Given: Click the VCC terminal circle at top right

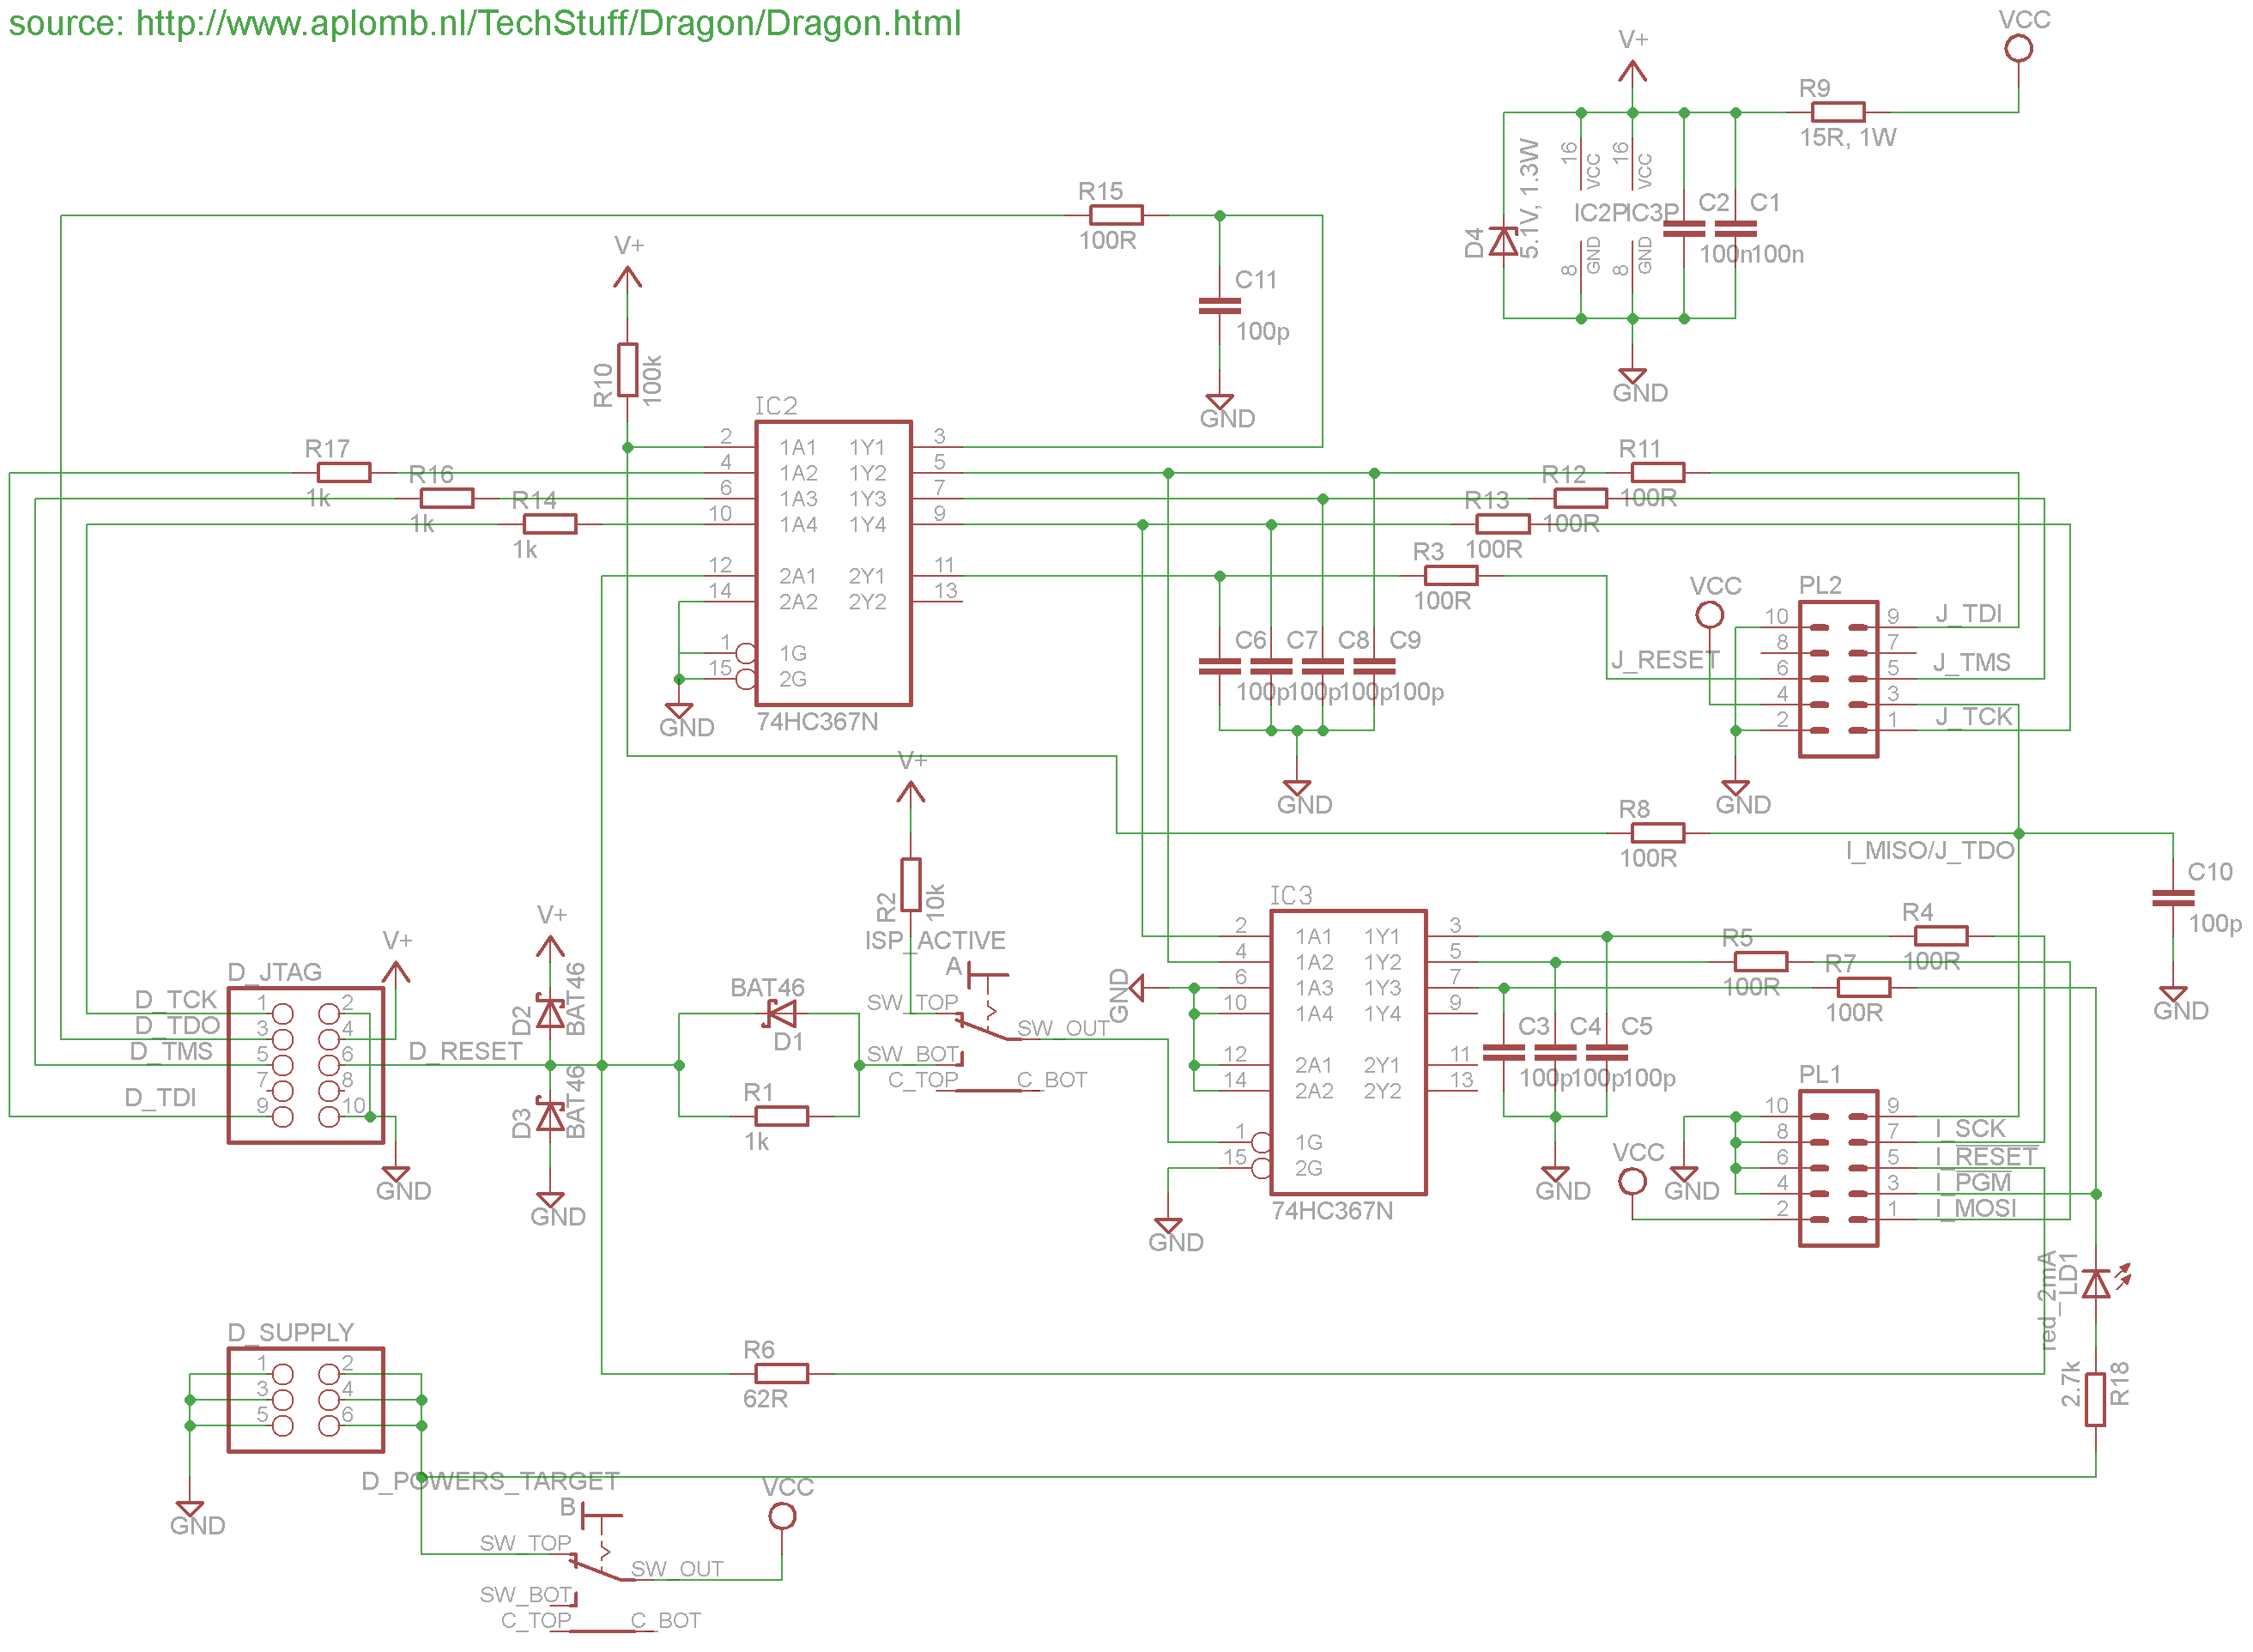Looking at the screenshot, I should pos(2018,48).
